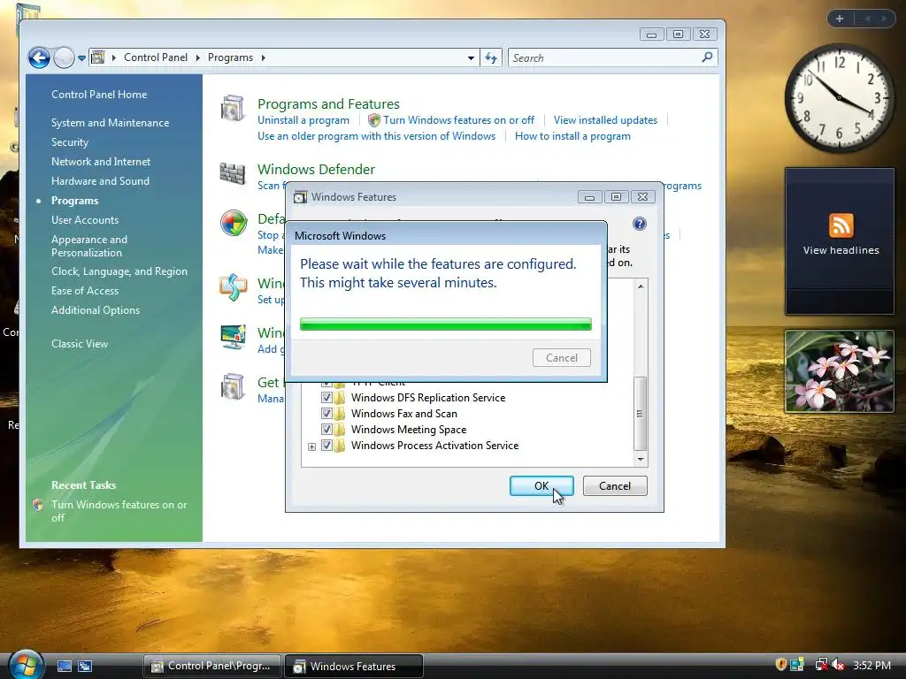Click the green configuration progress bar
This screenshot has width=906, height=679.
click(x=446, y=324)
